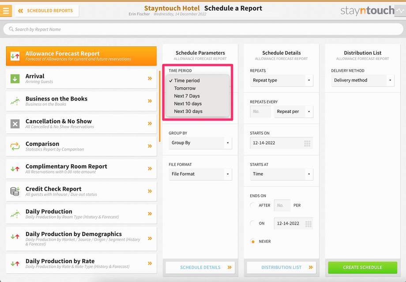Screen dimensions: 406x282
Task: Open the Starts On calendar icon
Action: 307,143
